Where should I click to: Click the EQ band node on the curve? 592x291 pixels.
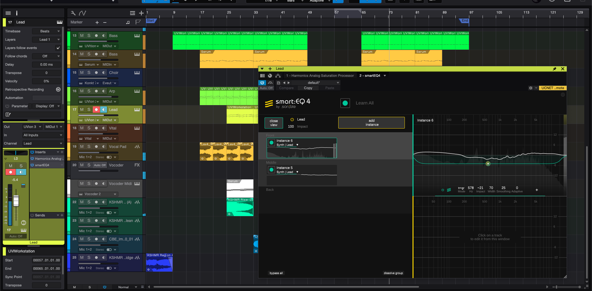(x=488, y=164)
